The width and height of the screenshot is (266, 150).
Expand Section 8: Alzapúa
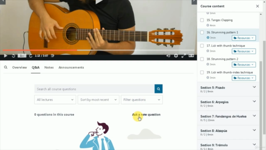coord(228,132)
